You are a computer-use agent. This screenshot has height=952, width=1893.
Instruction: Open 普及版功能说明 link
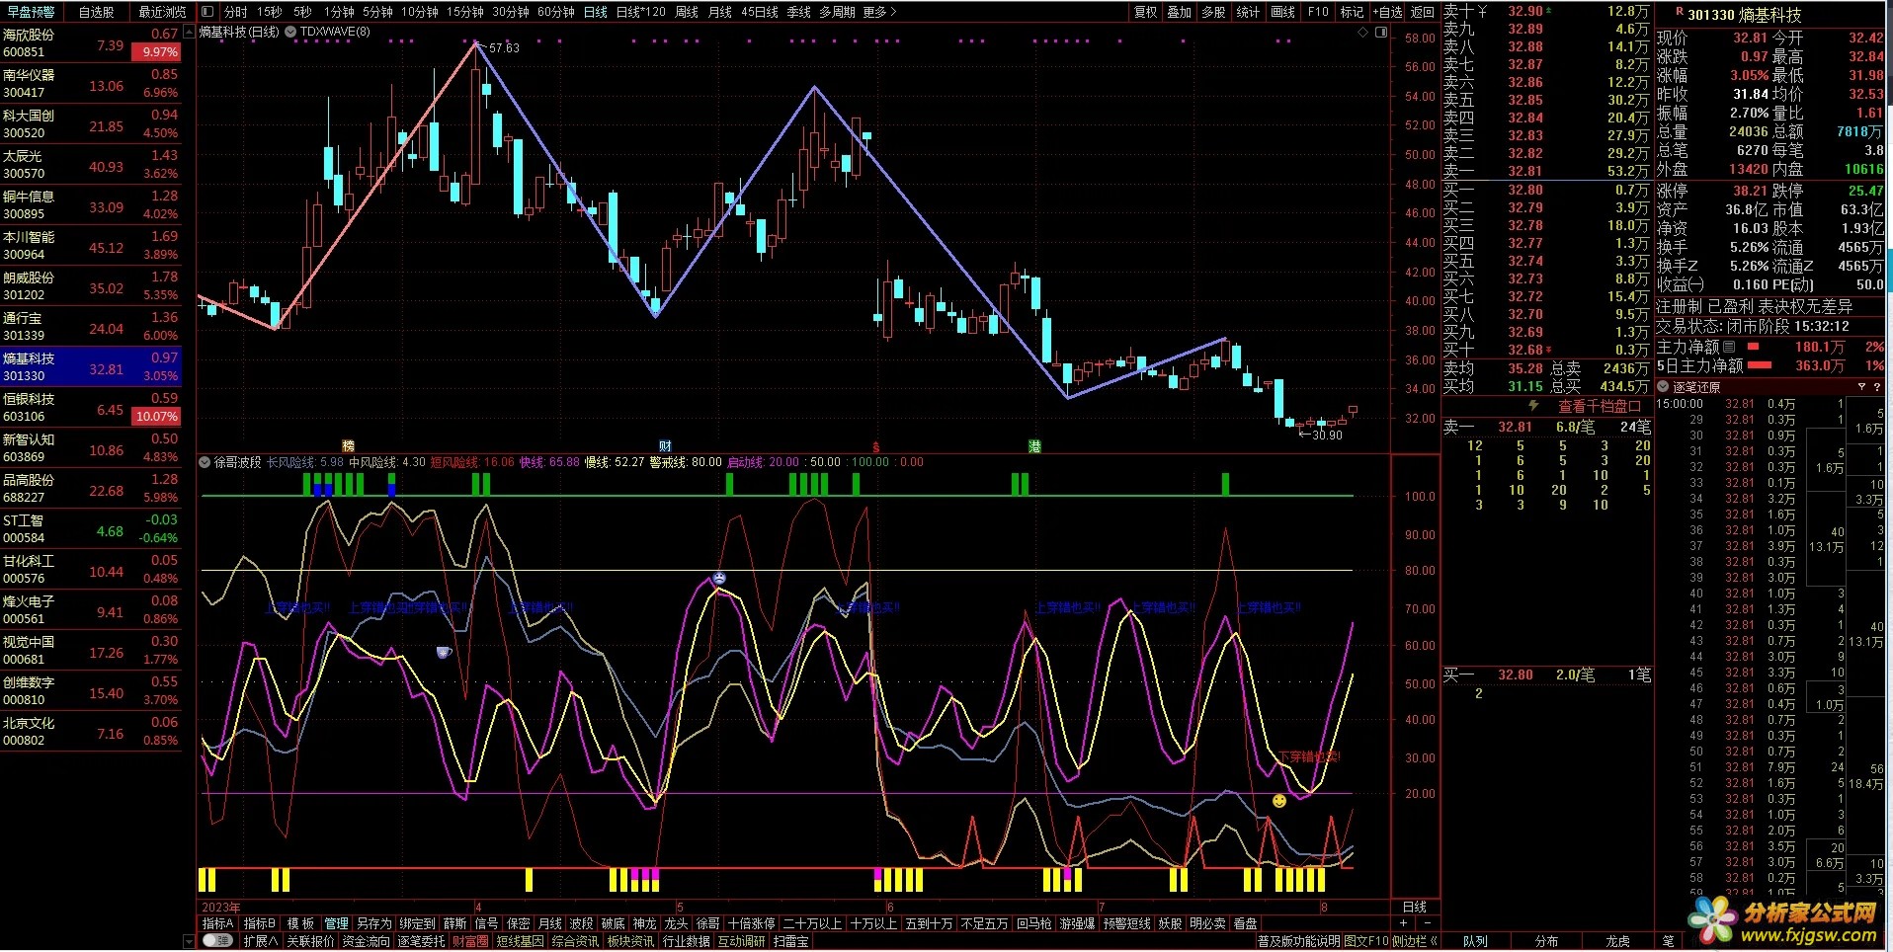(1299, 941)
